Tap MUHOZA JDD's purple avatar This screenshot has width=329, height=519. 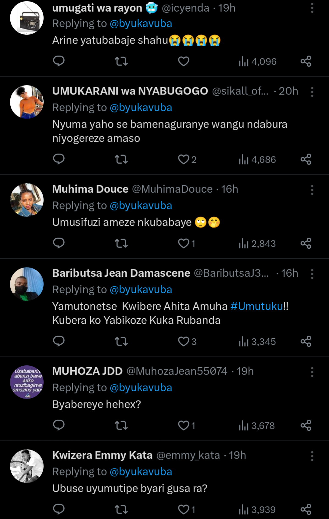[x=27, y=382]
